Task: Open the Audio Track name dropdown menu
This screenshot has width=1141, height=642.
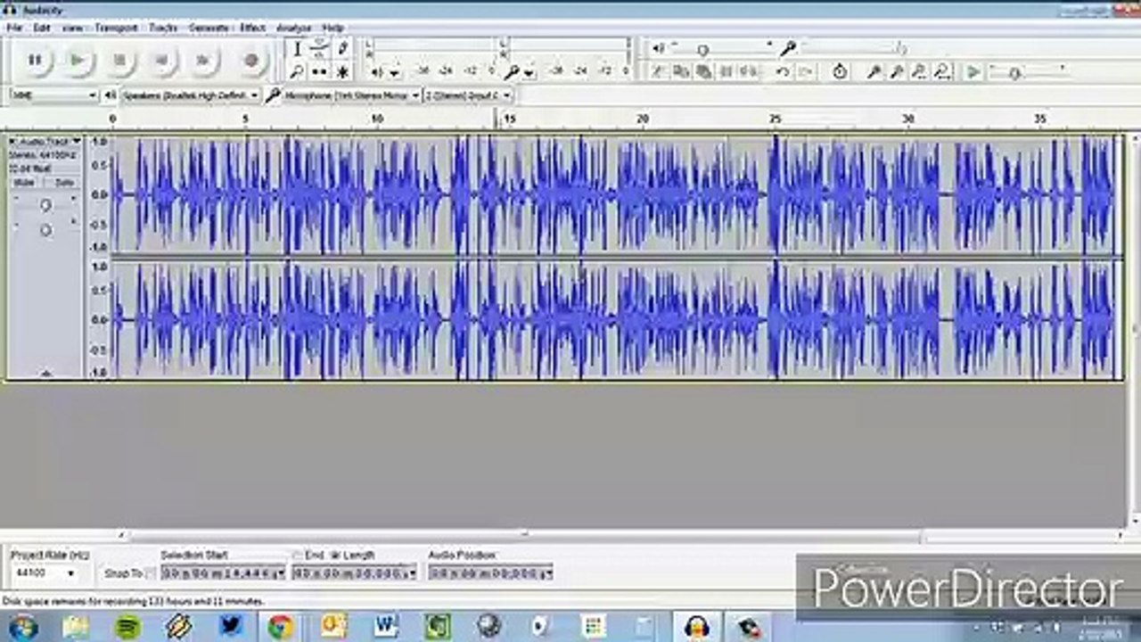Action: point(50,141)
